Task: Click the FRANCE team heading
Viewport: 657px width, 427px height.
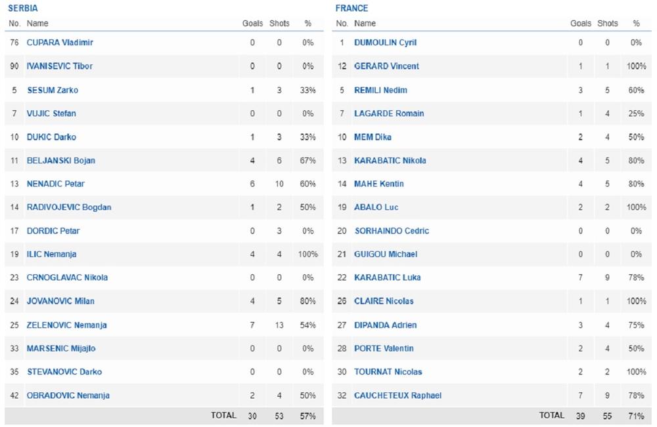Action: [351, 9]
